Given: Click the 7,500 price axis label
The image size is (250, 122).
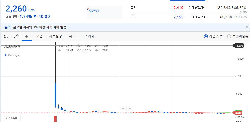Looking at the screenshot, I should 239,76.
